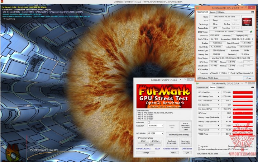Screen dimensions: 258x162
Task: Open the Memory Usage (Dynamic) sensor dropdown
Action: (x=219, y=121)
